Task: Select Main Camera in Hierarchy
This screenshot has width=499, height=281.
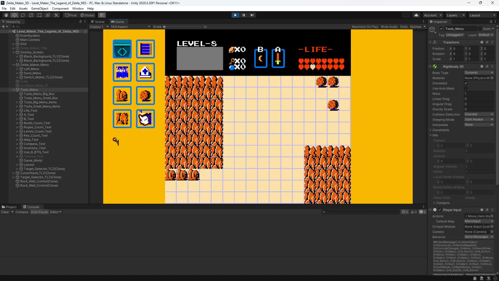Action: (x=30, y=40)
